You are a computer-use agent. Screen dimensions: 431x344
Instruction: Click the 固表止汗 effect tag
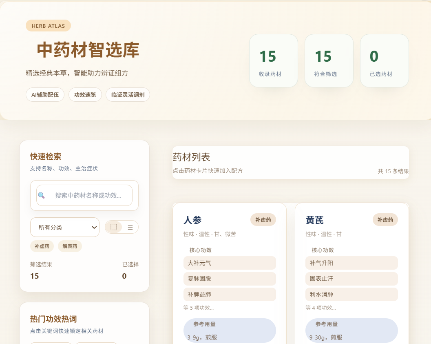point(351,279)
